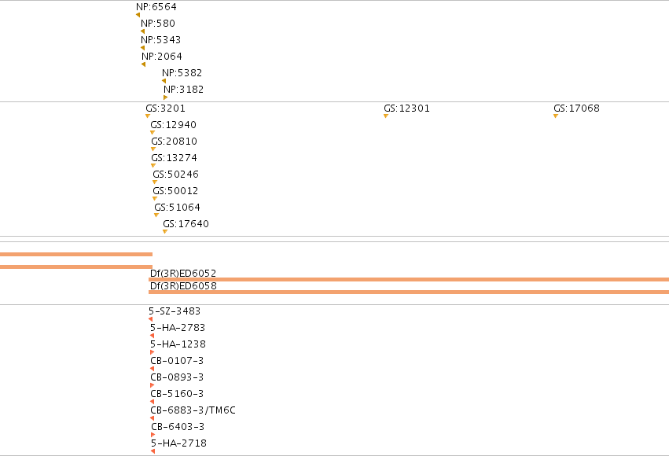The height and width of the screenshot is (456, 669).
Task: Select the Df(3R)ED6058 deficiency bar
Action: [409, 292]
